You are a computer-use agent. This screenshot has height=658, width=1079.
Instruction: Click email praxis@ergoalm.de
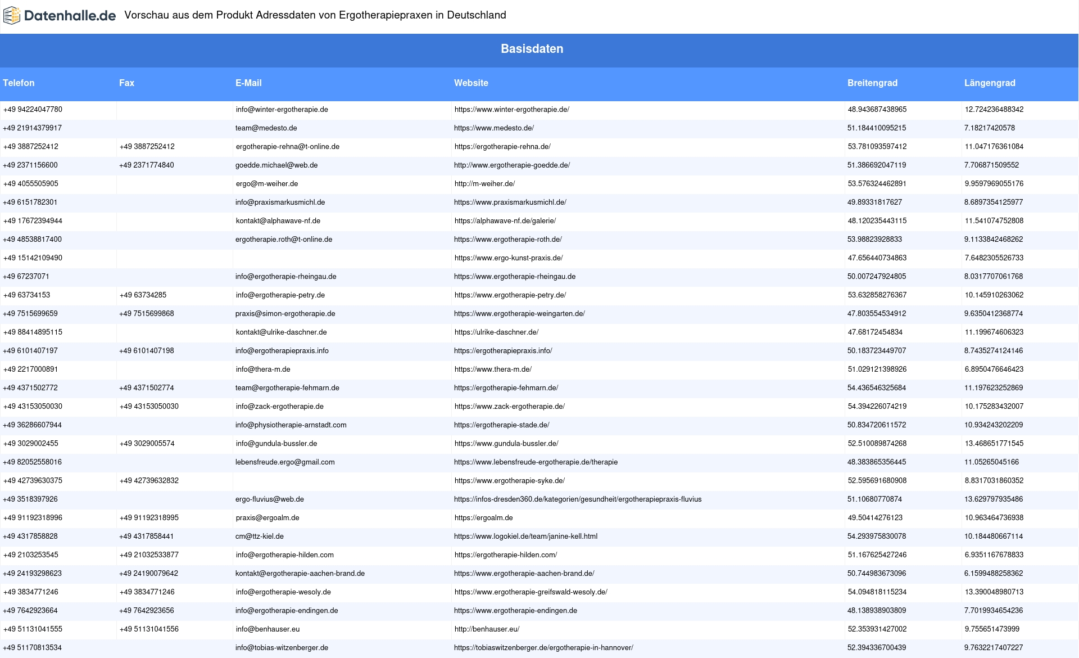[x=267, y=518]
